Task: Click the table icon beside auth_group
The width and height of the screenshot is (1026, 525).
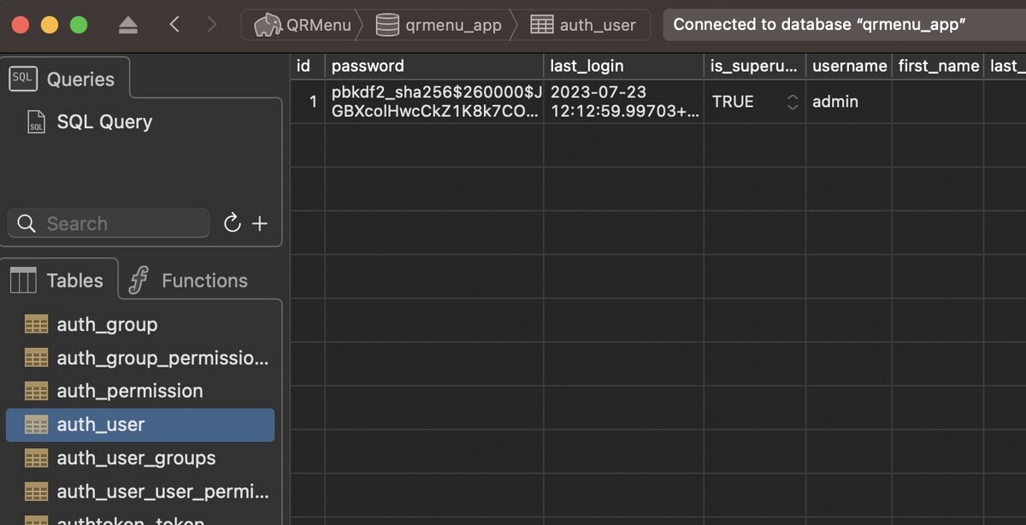Action: [36, 324]
